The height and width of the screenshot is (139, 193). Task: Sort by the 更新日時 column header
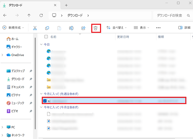click(x=123, y=37)
